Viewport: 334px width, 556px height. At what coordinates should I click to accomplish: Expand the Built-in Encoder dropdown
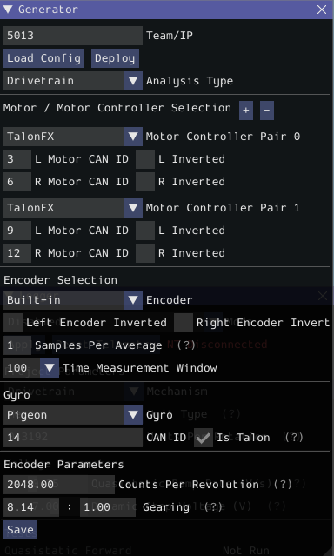tap(73, 300)
